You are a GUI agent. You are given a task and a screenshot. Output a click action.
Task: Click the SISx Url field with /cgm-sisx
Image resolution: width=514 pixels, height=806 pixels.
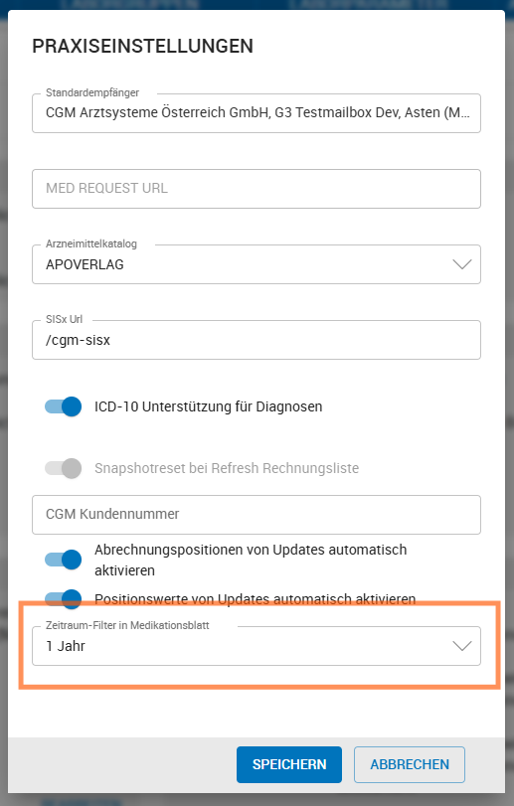click(257, 340)
